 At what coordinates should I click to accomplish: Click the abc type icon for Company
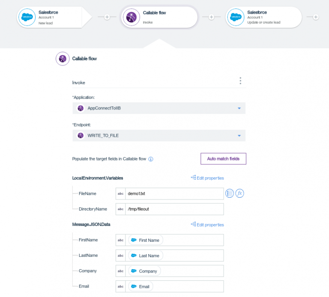point(121,271)
